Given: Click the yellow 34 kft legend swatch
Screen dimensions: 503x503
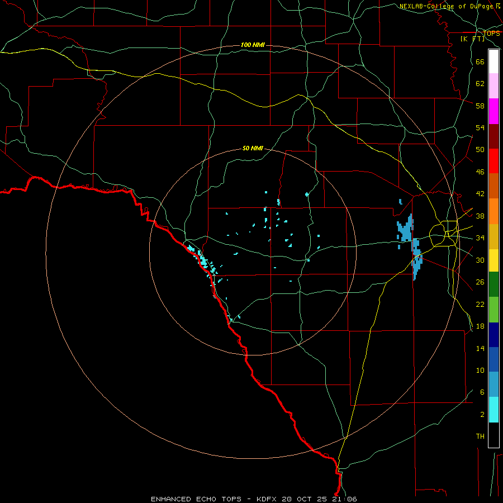Looking at the screenshot, I should (493, 260).
